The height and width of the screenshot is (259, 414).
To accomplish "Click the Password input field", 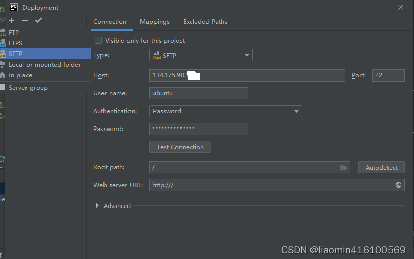I will 199,129.
